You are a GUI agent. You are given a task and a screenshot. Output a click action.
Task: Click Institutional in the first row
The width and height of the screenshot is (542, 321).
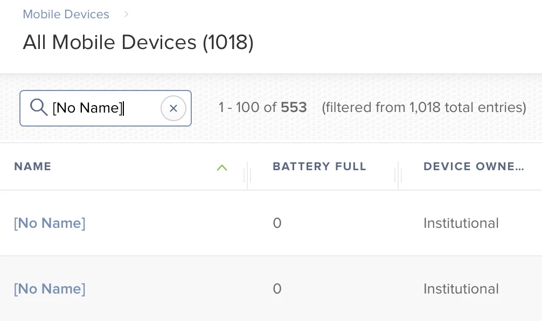(461, 223)
